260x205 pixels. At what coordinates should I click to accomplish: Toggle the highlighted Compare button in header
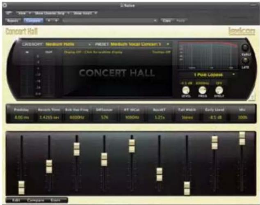coord(33,21)
